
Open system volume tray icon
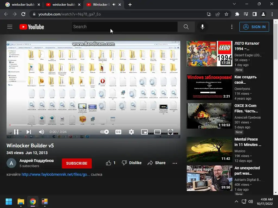(251, 201)
